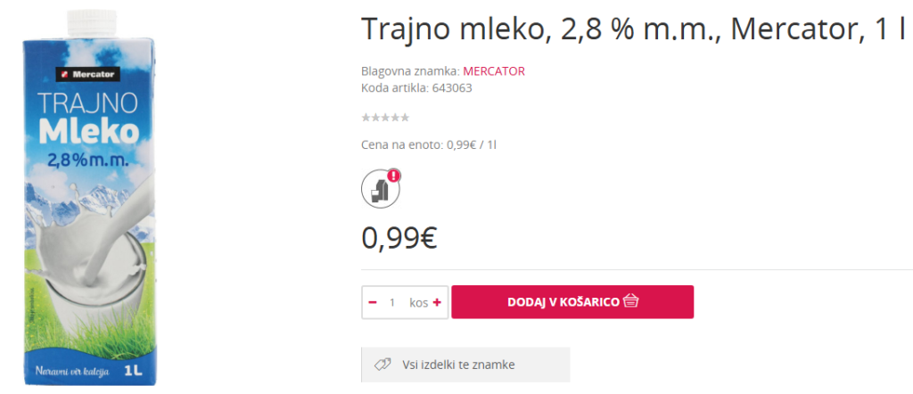Open the MERCATOR brand link
This screenshot has width=913, height=394.
tap(494, 71)
